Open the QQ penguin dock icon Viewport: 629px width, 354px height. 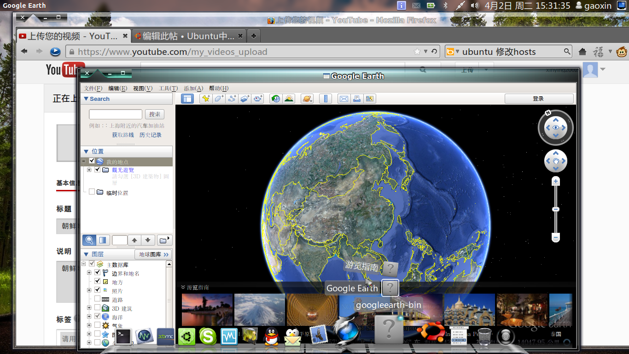click(272, 336)
